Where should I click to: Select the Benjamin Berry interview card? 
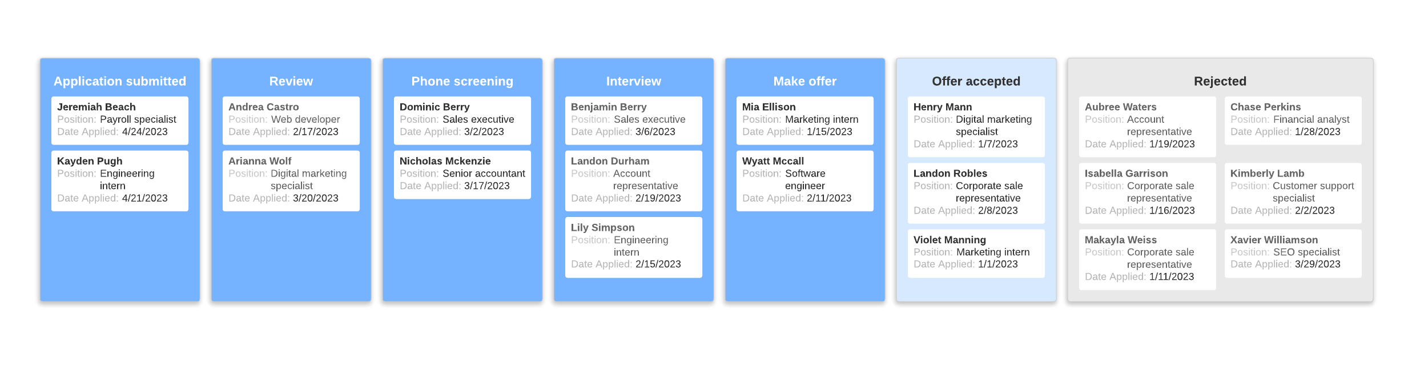click(x=633, y=120)
